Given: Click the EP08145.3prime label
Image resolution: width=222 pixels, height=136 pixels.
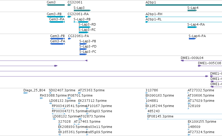Looking at the screenshot, I should click(x=160, y=116).
